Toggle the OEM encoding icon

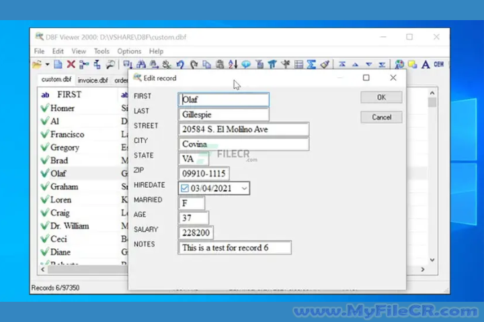(438, 64)
